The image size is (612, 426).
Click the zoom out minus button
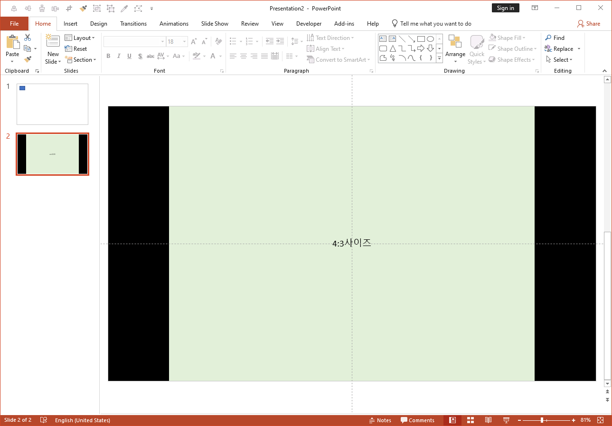519,420
